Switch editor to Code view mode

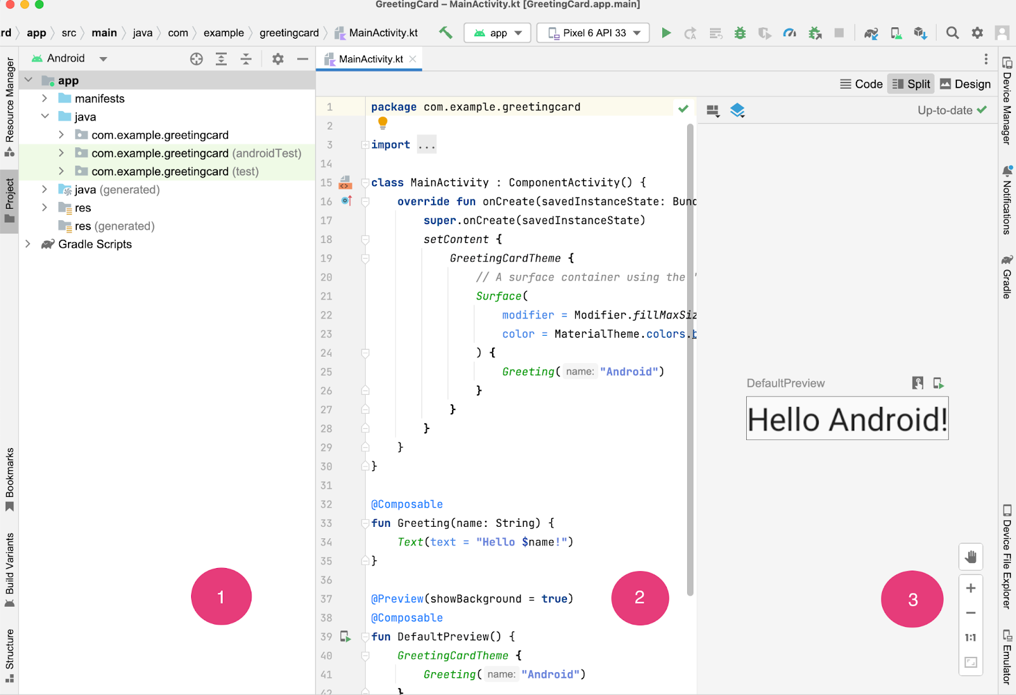pyautogui.click(x=861, y=84)
